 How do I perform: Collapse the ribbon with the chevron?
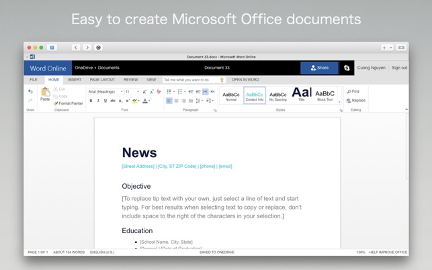406,109
